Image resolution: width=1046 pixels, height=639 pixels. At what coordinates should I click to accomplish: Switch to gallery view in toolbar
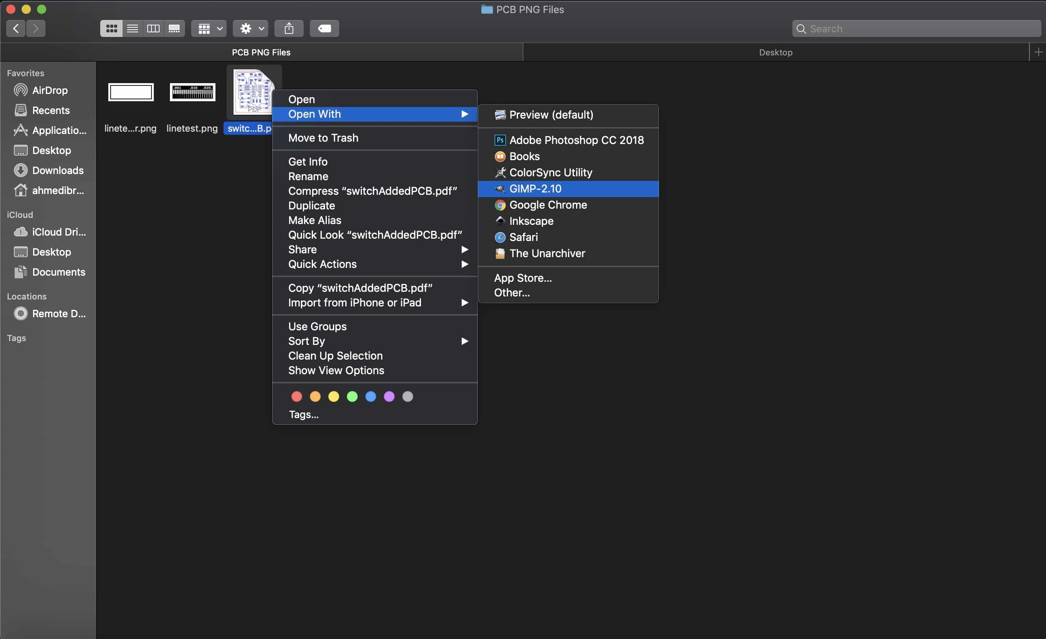click(x=174, y=28)
